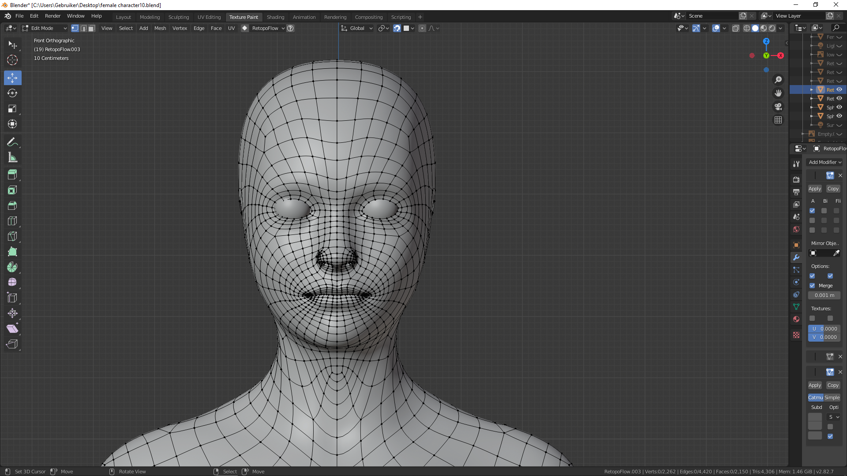Viewport: 847px width, 476px height.
Task: Pick the Knife tool
Action: pyautogui.click(x=12, y=236)
